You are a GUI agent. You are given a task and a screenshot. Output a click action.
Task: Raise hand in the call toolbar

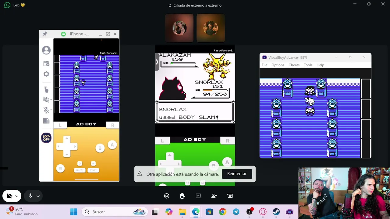(x=183, y=196)
